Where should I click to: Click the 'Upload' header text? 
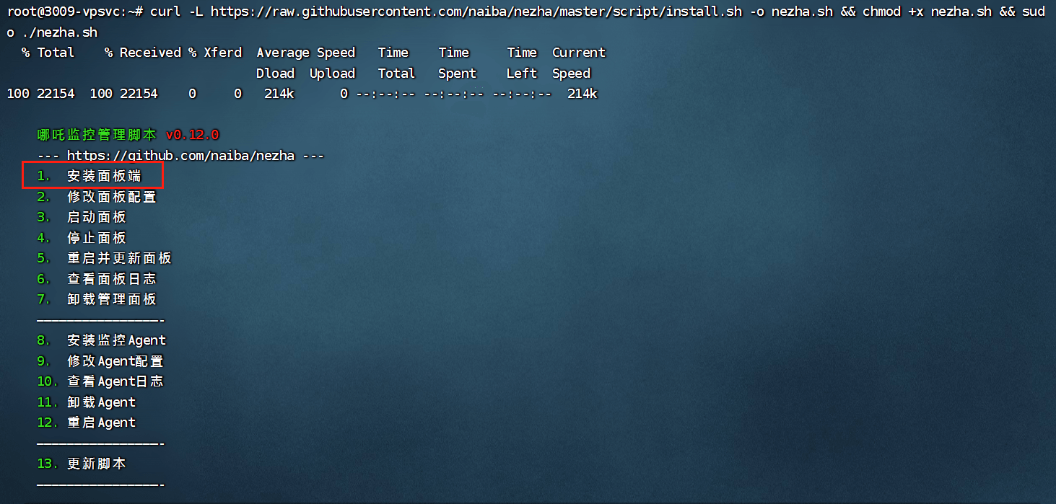tap(332, 74)
